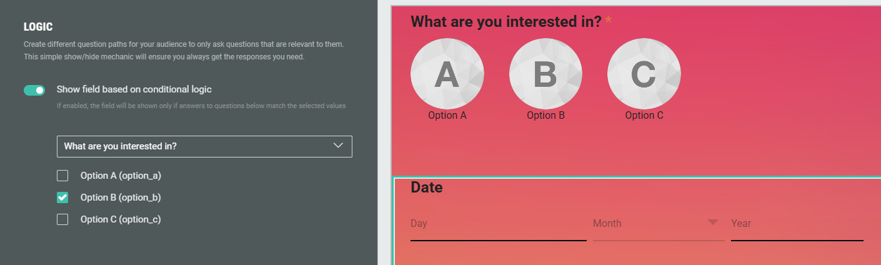Click the 'Option C' label under image
Viewport: 881px width, 265px height.
coord(644,116)
